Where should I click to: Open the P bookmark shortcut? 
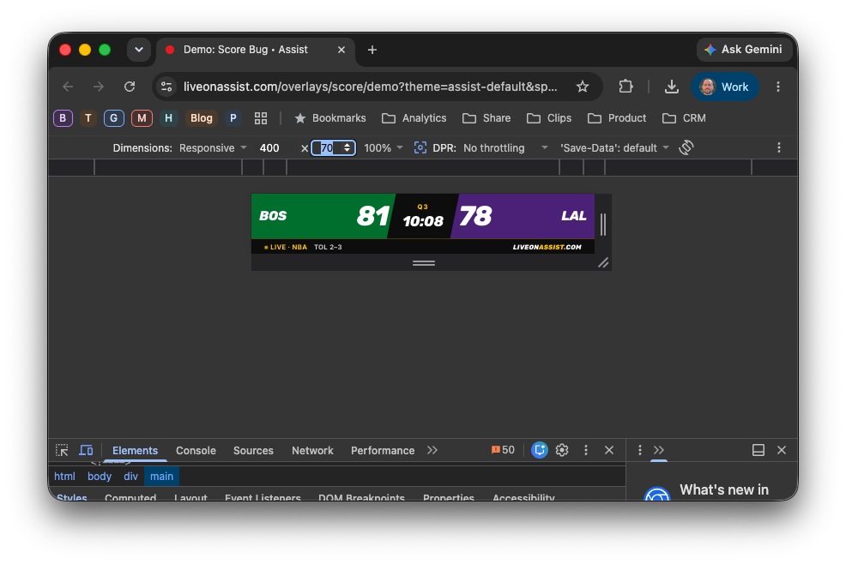pyautogui.click(x=233, y=118)
